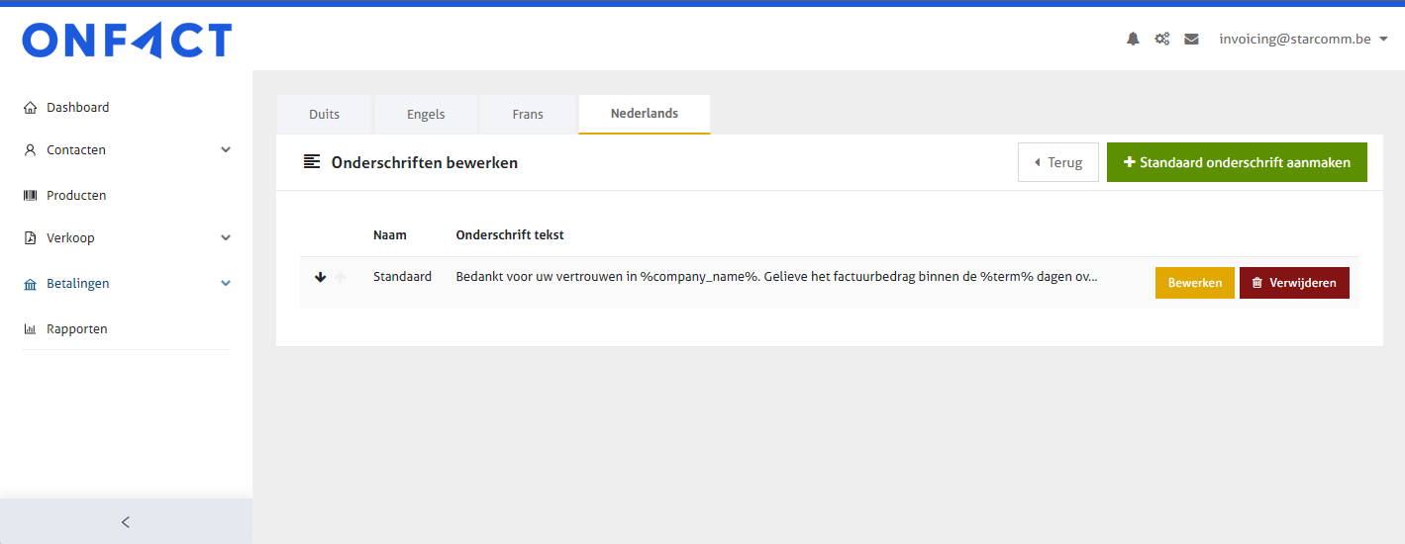Expand the Betalingen submenu
Viewport: 1405px width, 544px height.
[225, 284]
